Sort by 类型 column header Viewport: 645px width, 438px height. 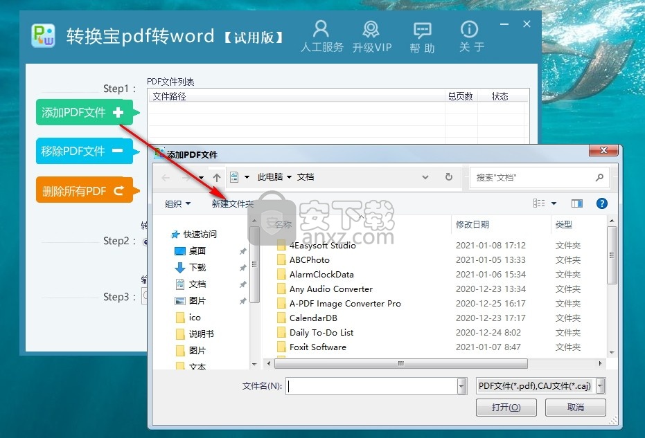[x=563, y=224]
